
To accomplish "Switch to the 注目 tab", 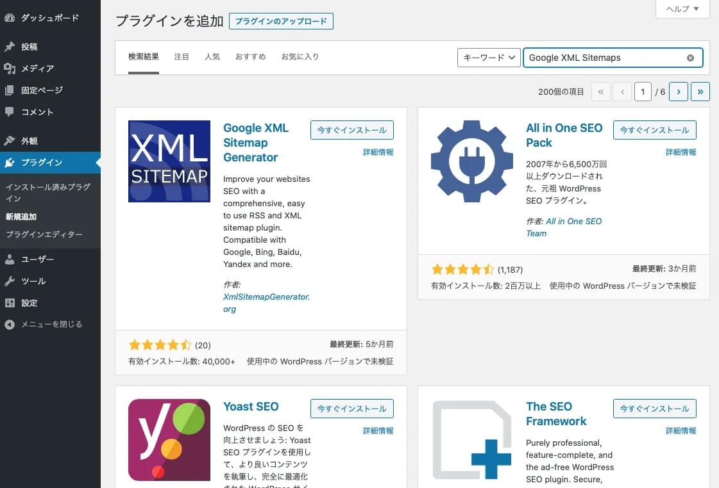I will [x=182, y=57].
